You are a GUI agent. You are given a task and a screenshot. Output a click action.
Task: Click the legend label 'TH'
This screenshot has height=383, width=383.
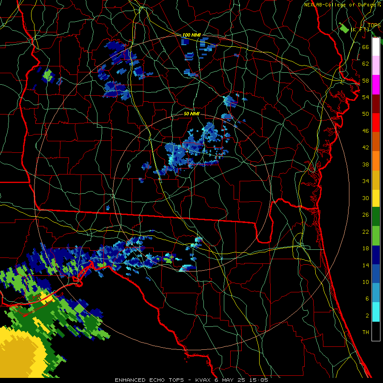(366, 332)
